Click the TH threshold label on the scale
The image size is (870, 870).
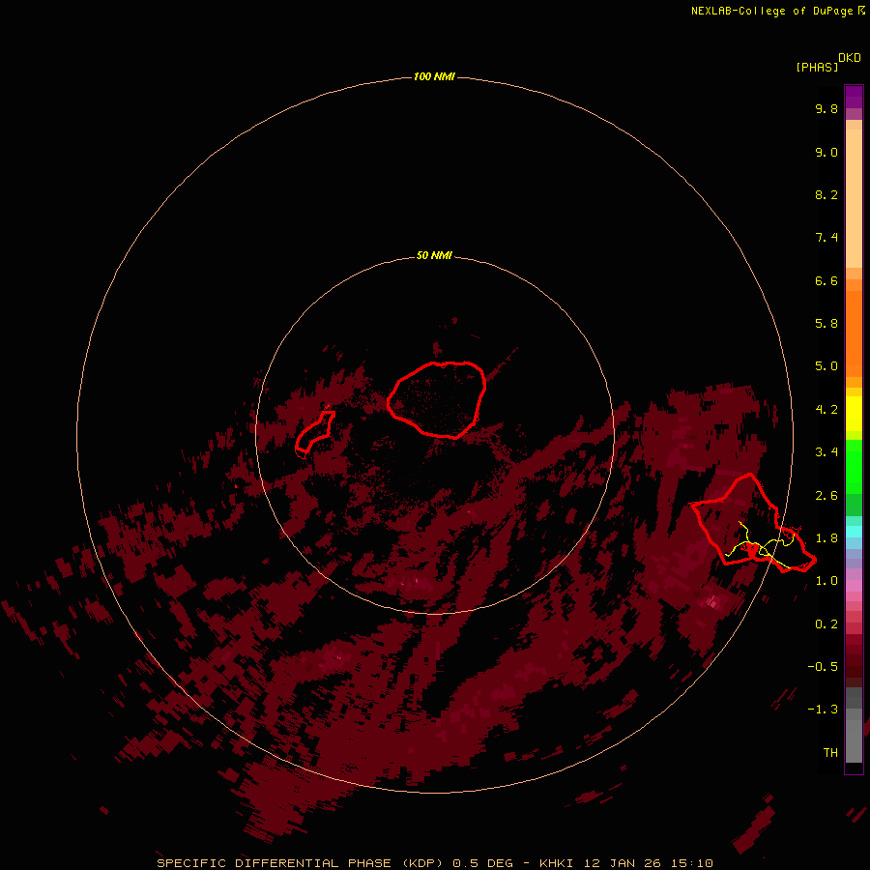pos(830,753)
